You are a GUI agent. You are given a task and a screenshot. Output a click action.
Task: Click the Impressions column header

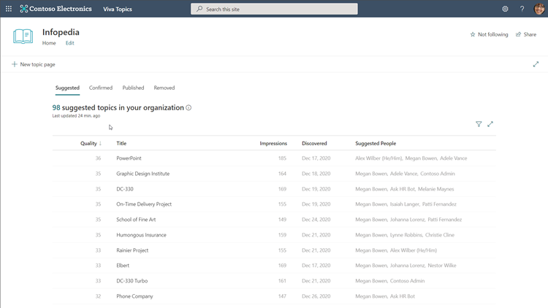click(273, 143)
